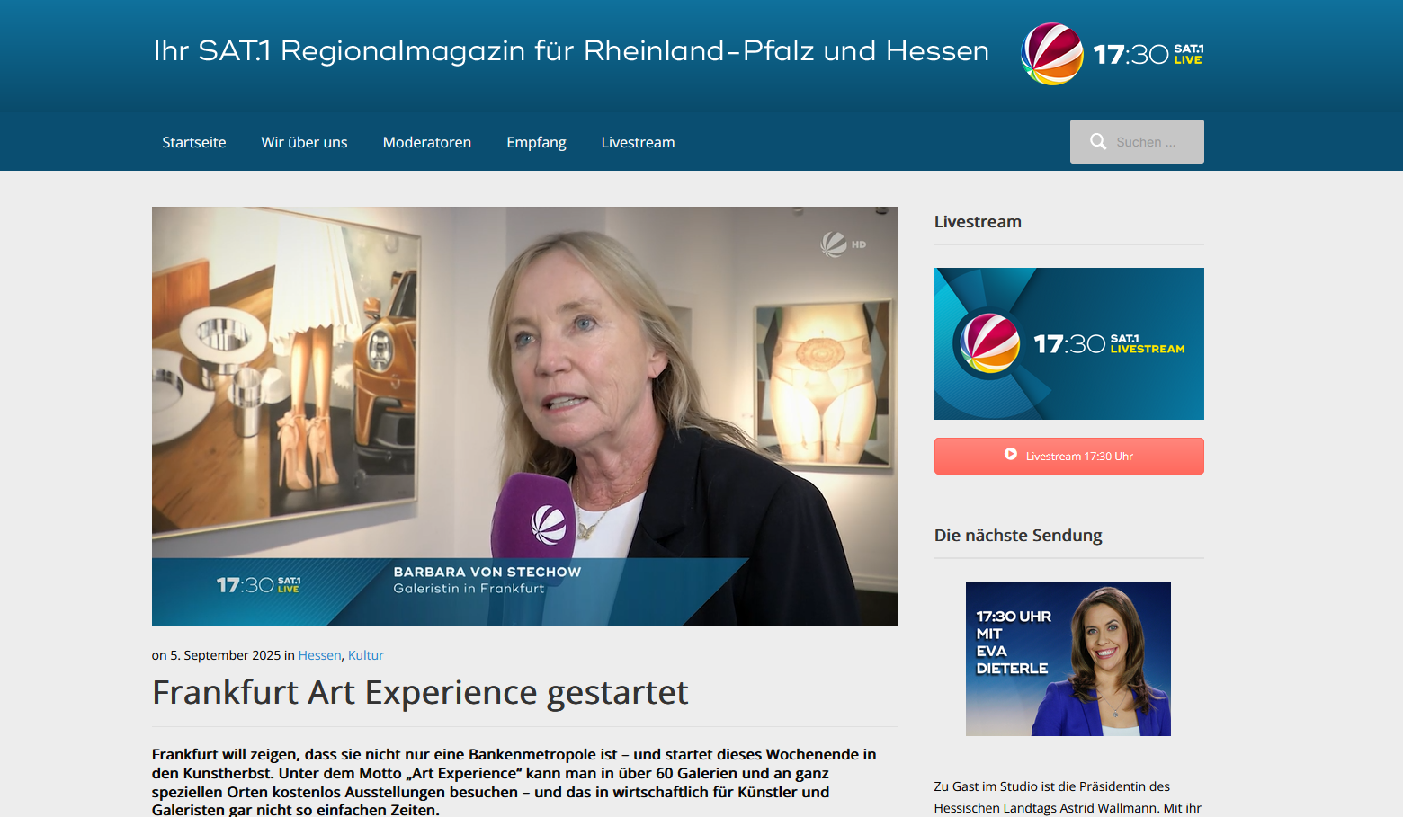
Task: Click the play icon on Livestream button
Action: [1011, 455]
